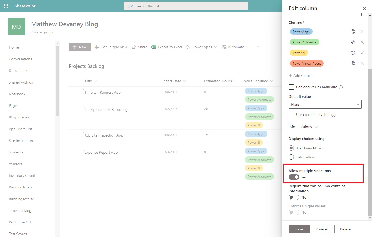Select the Radio Buttons display option
Image resolution: width=373 pixels, height=237 pixels.
tap(291, 157)
